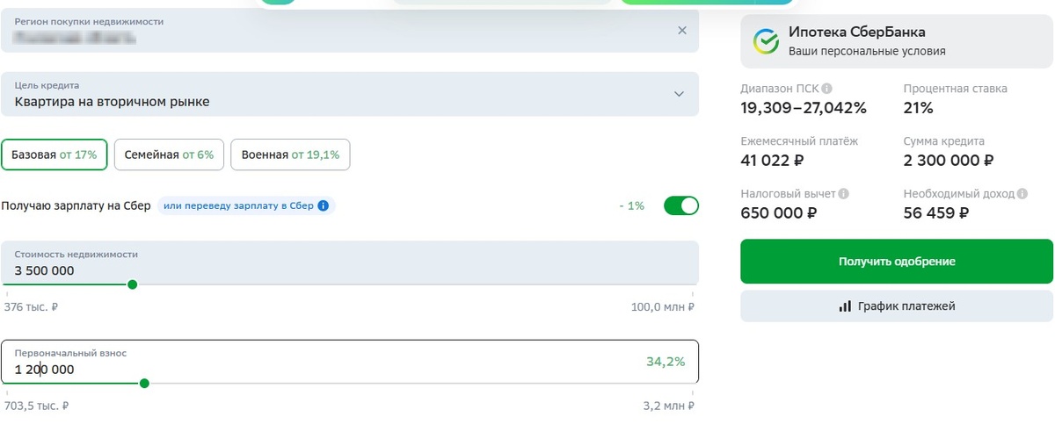Toggle the salary at Sber discount switch
The image size is (1055, 424).
681,205
